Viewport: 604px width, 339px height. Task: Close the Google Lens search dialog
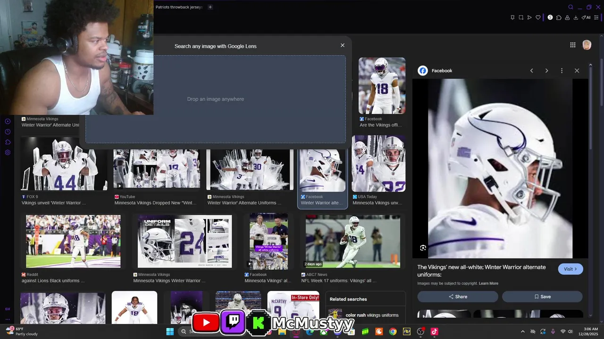[343, 45]
